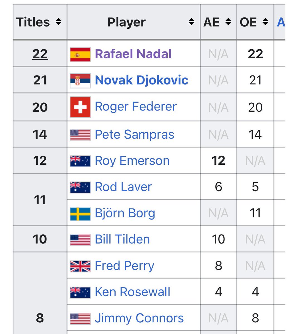Open the Bill Tilden link
The height and width of the screenshot is (334, 298).
[122, 239]
